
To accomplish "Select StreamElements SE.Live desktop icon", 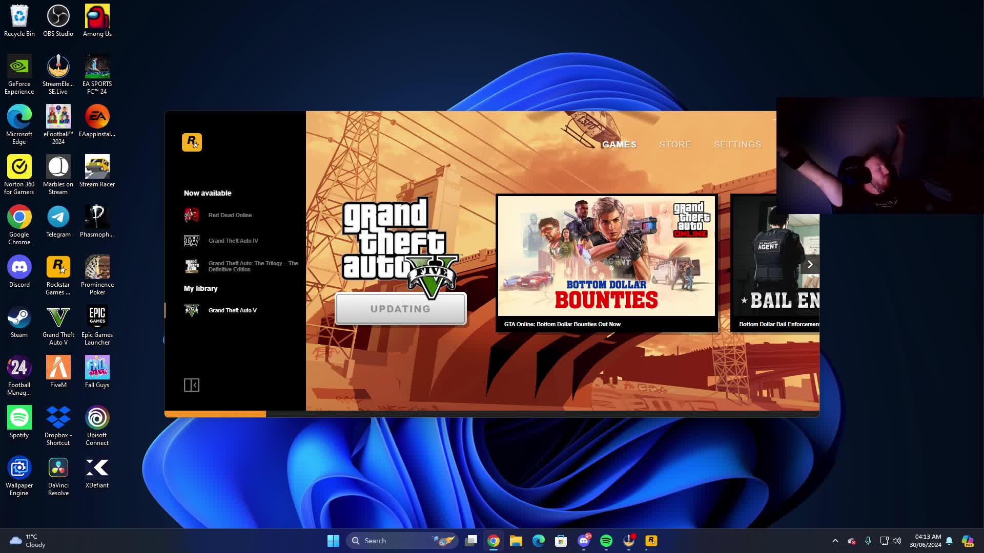I will tap(58, 75).
